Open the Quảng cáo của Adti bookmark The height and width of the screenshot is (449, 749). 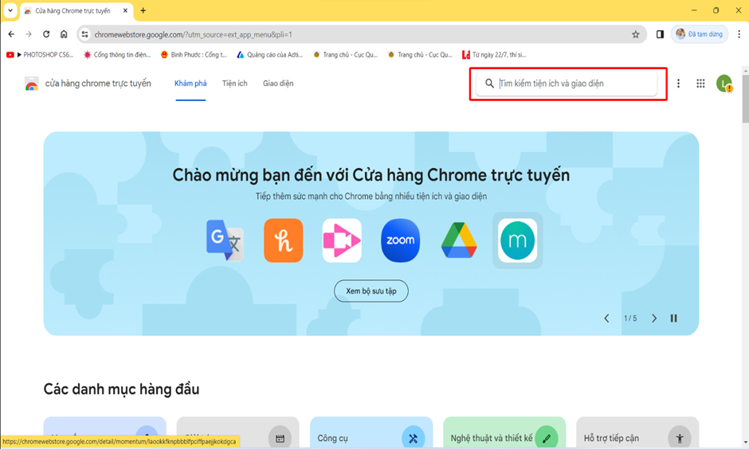click(270, 55)
